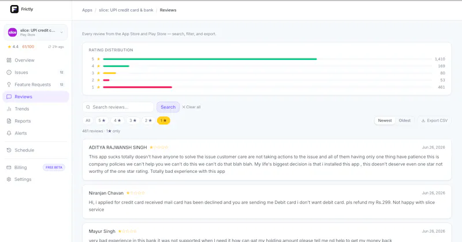Click the Overview grid icon
Viewport: 462px width, 242px height.
pyautogui.click(x=9, y=60)
